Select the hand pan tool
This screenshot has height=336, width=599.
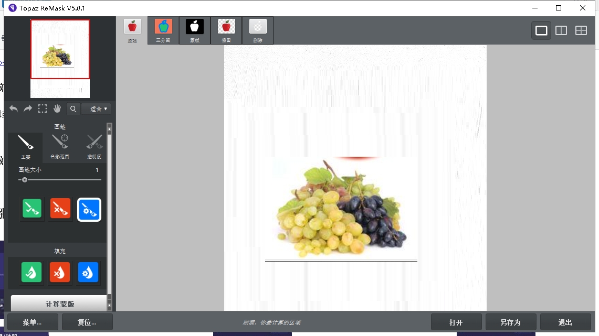[x=57, y=109]
